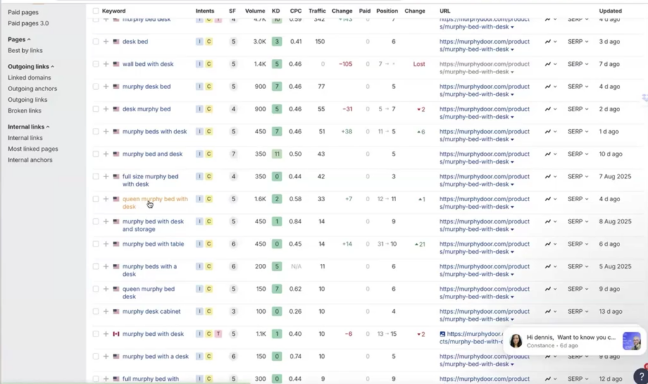
Task: Switch to the Paid pages report
Action: [x=24, y=11]
